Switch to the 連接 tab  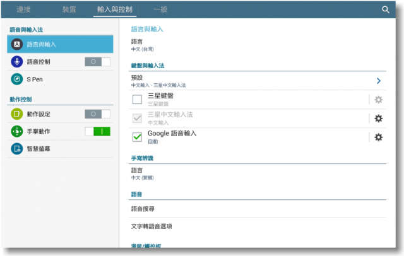pyautogui.click(x=23, y=9)
